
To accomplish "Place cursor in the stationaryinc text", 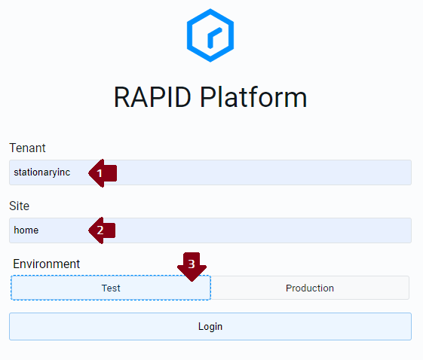I will (x=42, y=172).
